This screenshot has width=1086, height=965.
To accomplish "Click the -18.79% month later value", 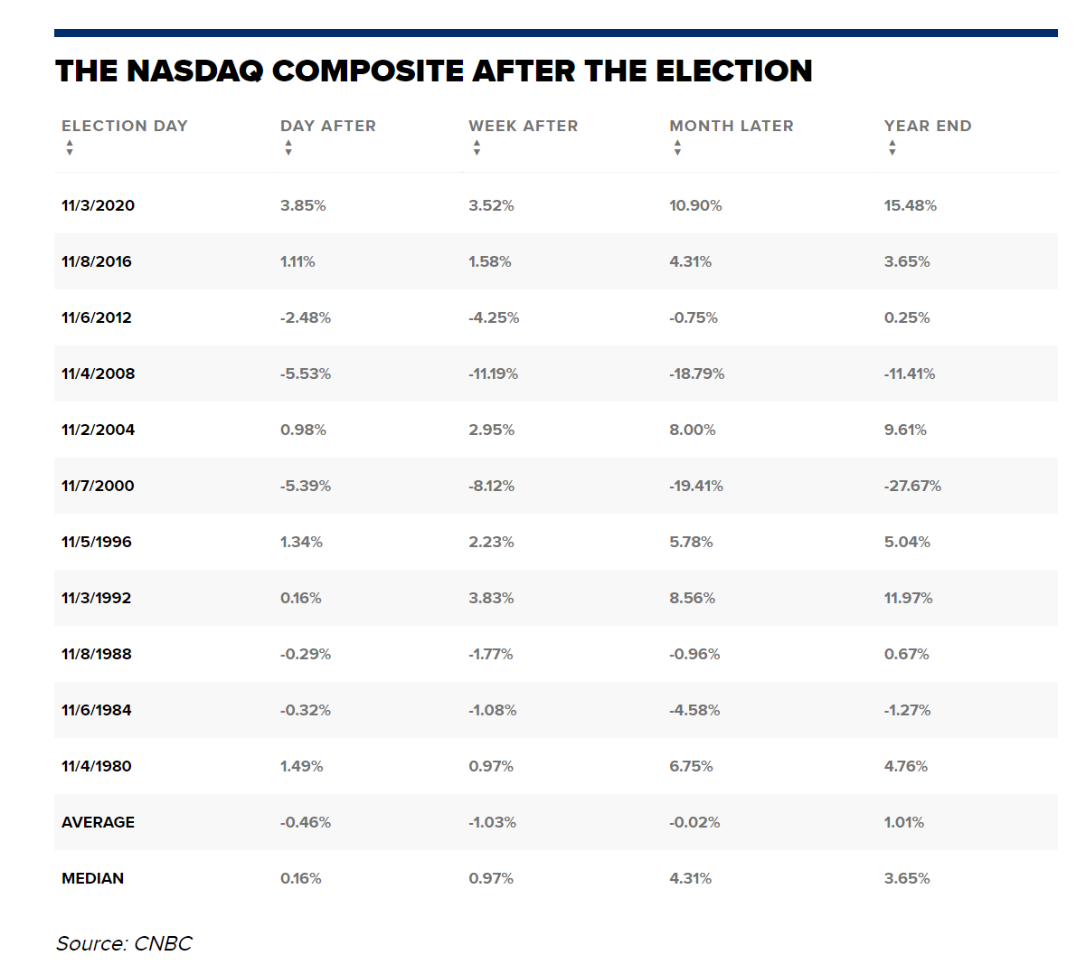I will point(696,374).
